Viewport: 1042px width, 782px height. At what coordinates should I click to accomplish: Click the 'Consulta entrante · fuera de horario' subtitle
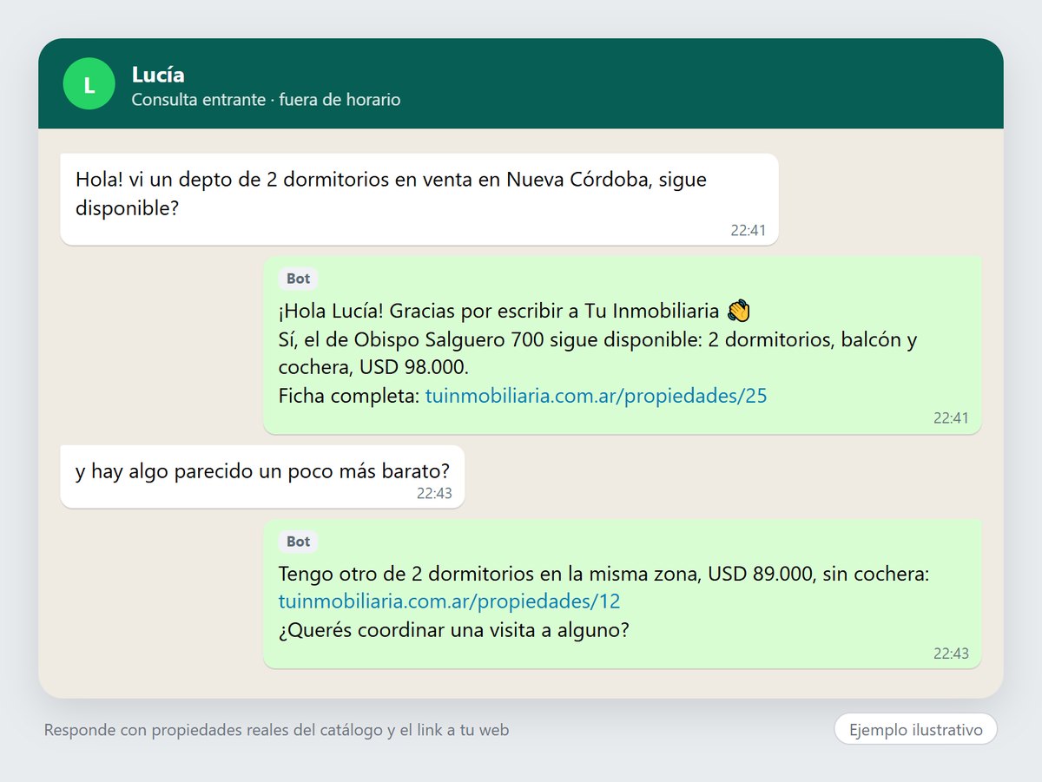tap(267, 100)
